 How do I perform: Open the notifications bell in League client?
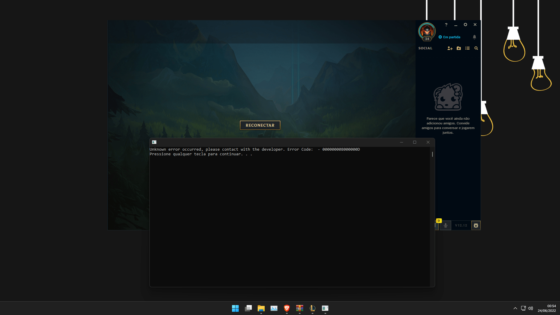click(474, 37)
